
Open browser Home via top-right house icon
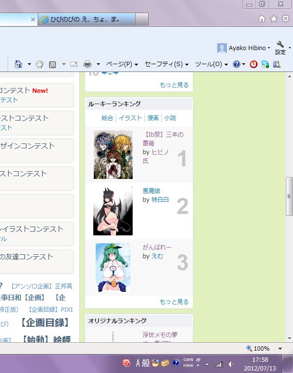(x=262, y=18)
